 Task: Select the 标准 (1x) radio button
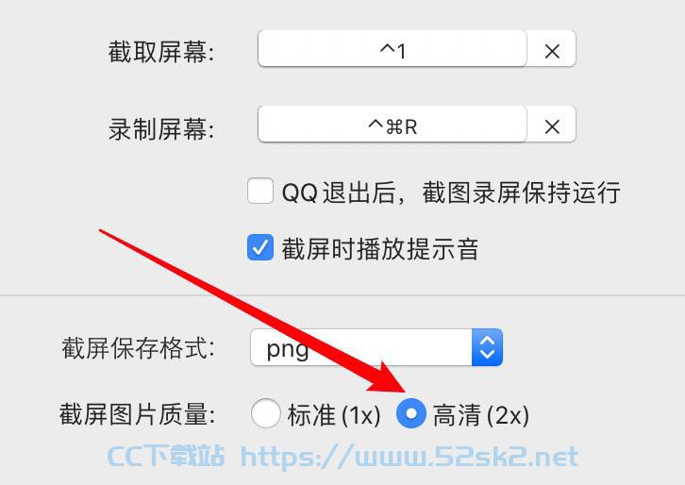click(x=266, y=413)
